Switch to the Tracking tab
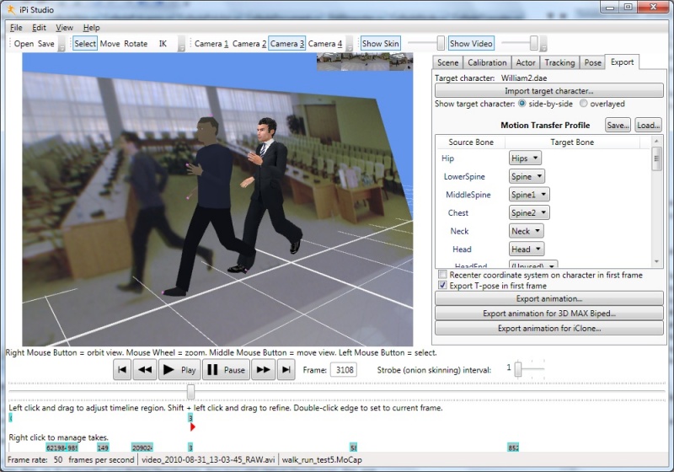Viewport: 674px width, 472px height. point(559,62)
